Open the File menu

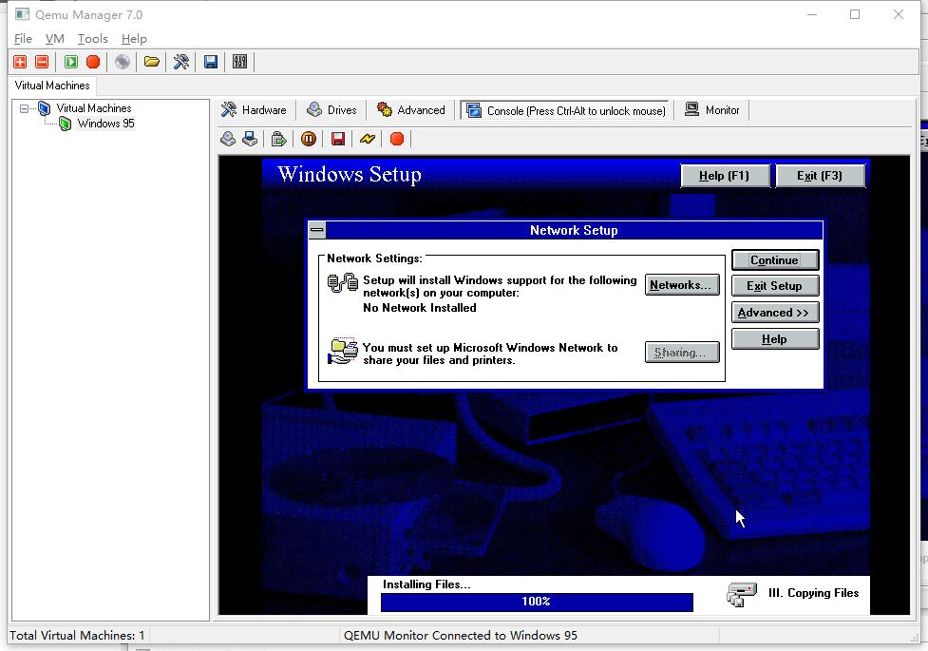[x=23, y=39]
